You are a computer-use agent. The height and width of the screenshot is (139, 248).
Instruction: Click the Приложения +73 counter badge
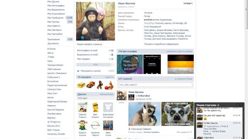(70, 39)
